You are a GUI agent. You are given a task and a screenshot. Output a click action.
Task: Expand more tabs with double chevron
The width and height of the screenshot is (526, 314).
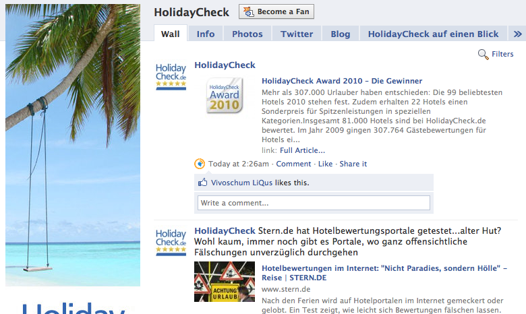pos(517,34)
